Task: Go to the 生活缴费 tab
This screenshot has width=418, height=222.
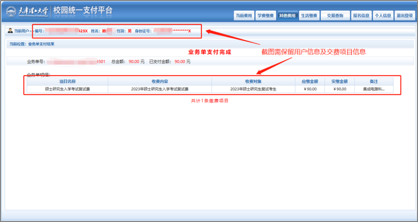Action: 309,16
